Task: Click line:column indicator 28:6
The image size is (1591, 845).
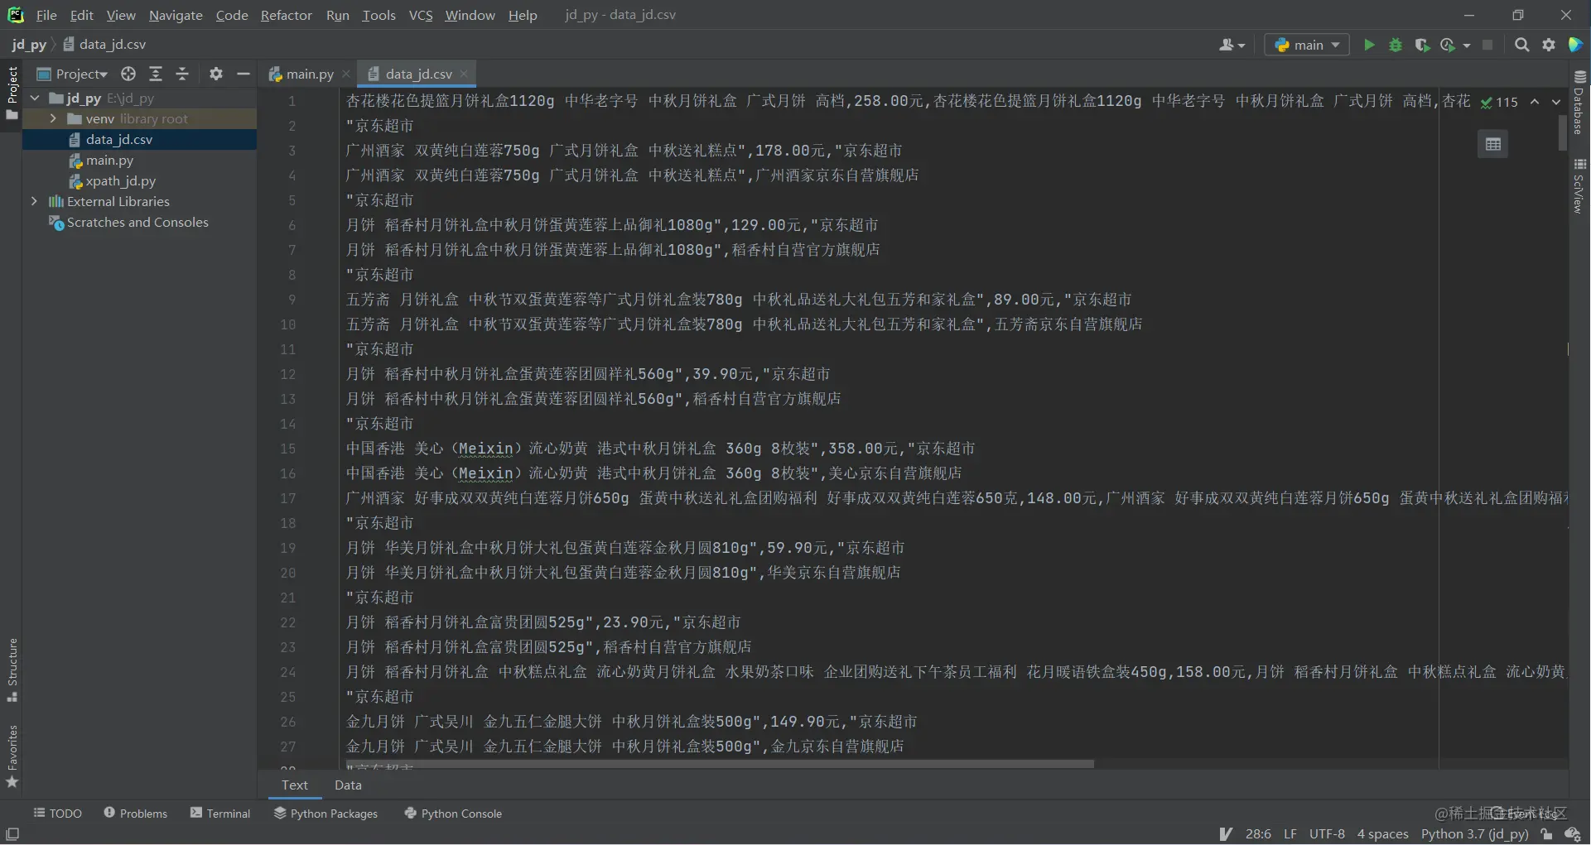Action: pyautogui.click(x=1258, y=833)
